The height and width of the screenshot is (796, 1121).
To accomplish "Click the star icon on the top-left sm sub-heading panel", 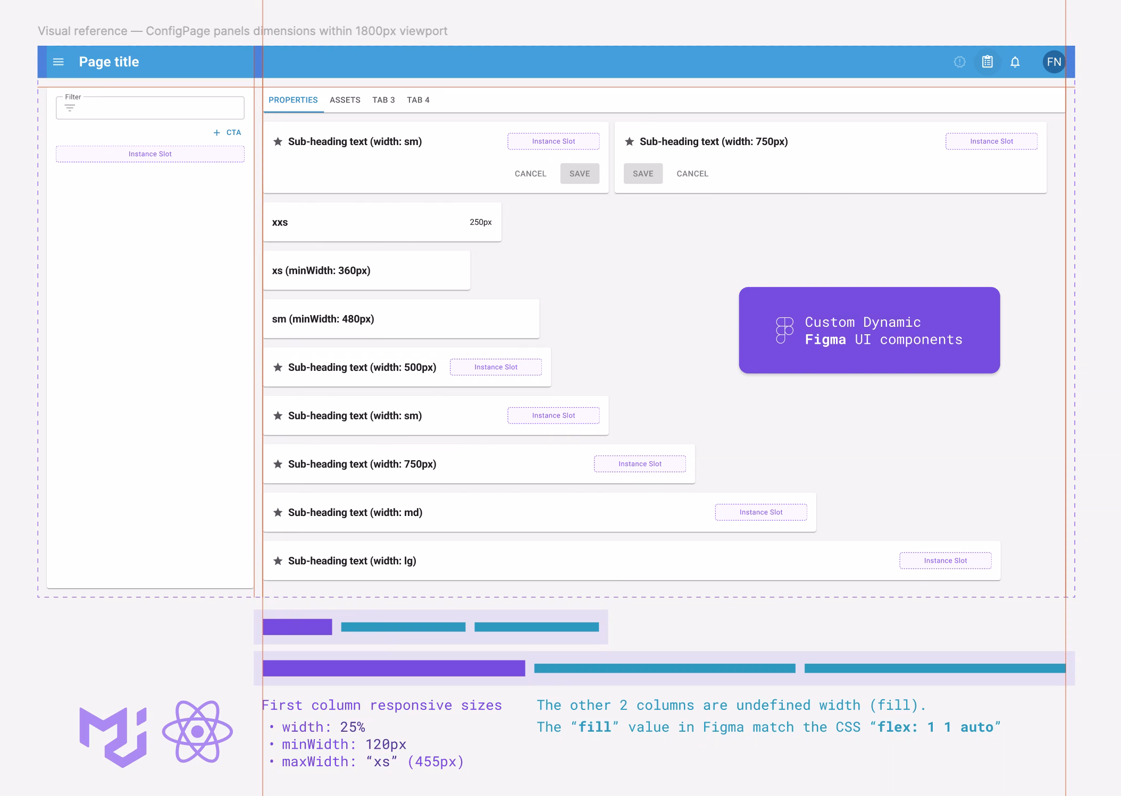I will (278, 141).
